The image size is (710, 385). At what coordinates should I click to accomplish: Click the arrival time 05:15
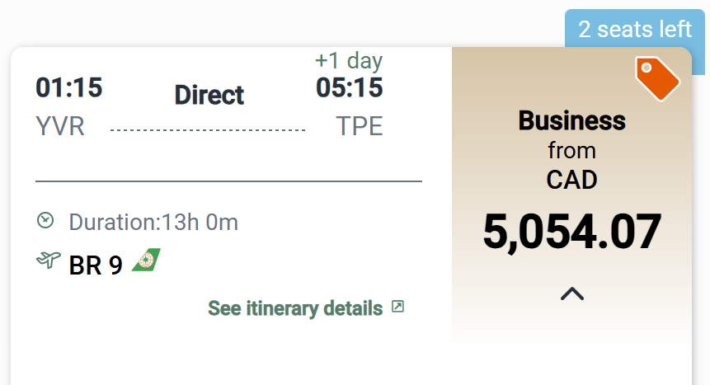350,87
